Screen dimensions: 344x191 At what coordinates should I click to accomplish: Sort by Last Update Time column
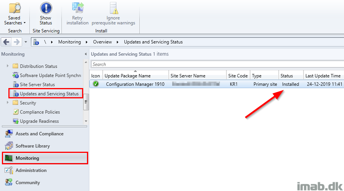324,75
